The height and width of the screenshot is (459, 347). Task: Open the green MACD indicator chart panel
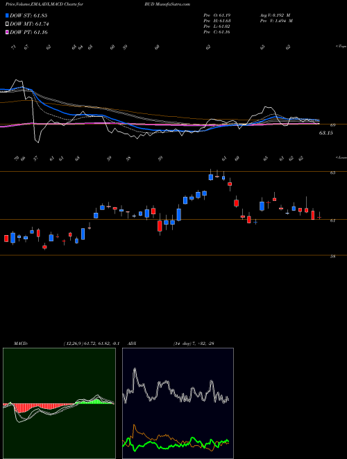coord(59,403)
